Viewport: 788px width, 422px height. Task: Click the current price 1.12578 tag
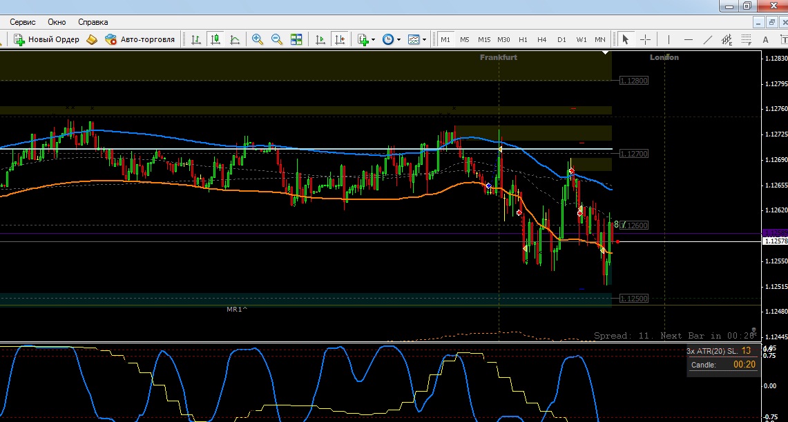click(775, 241)
